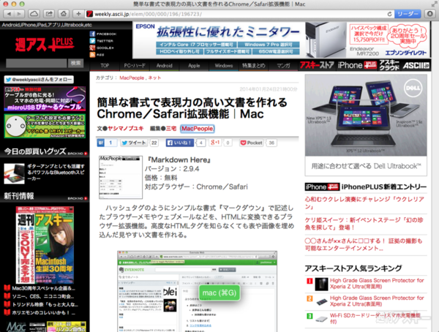This screenshot has width=439, height=332.
Task: Open the MacPeople category link
Action: 132,78
